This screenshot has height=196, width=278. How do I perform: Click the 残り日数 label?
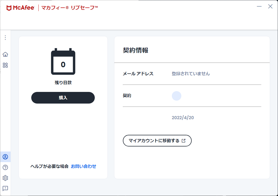click(63, 83)
